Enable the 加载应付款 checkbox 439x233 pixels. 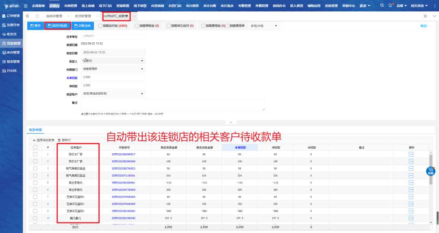click(x=100, y=26)
